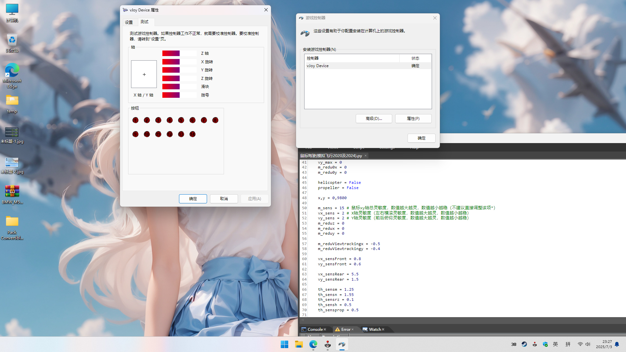
Task: Open 高级(D)... in game controllers dialog
Action: coord(374,119)
